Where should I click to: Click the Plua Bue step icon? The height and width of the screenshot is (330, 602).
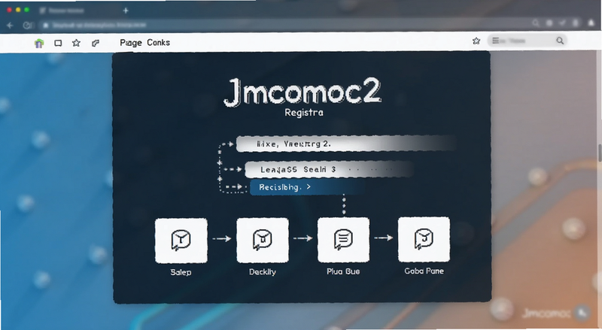click(343, 240)
